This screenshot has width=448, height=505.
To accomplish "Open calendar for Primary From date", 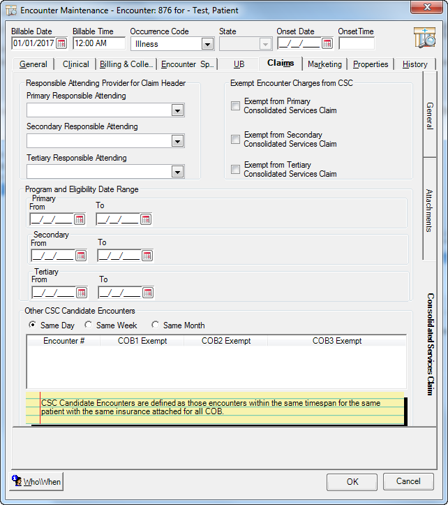I will 80,219.
